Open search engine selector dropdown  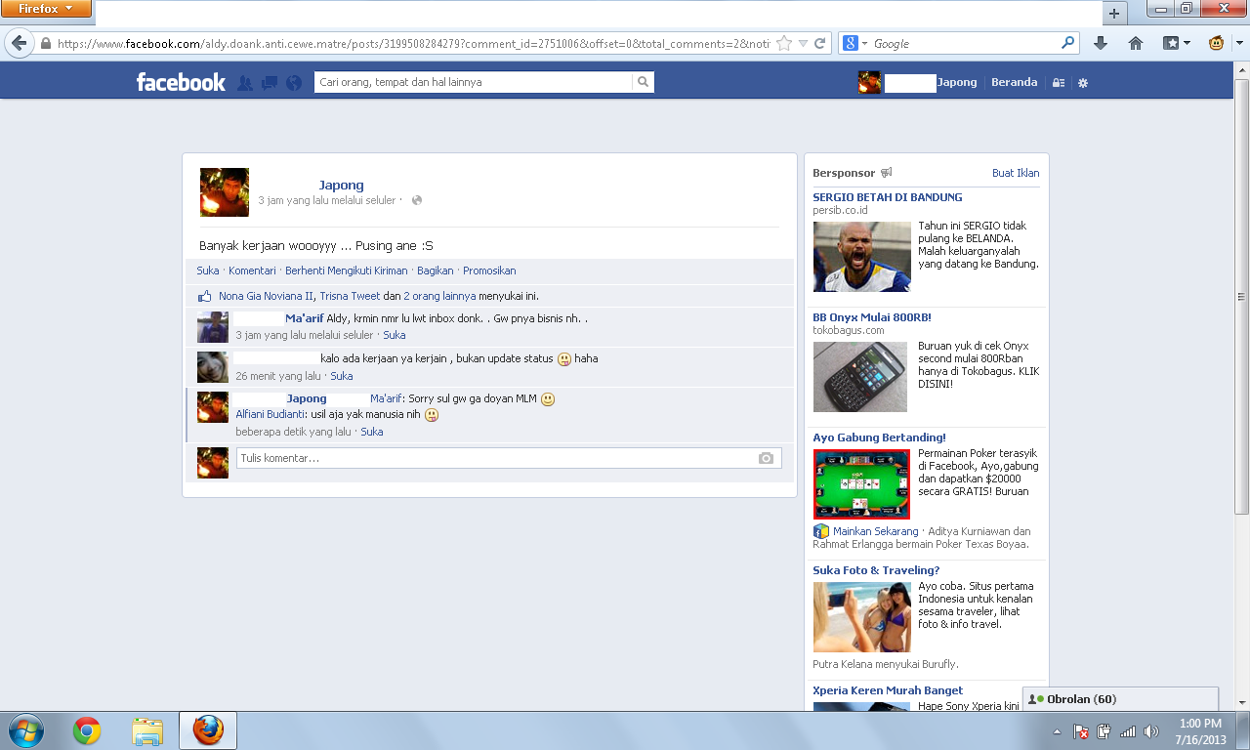[854, 43]
